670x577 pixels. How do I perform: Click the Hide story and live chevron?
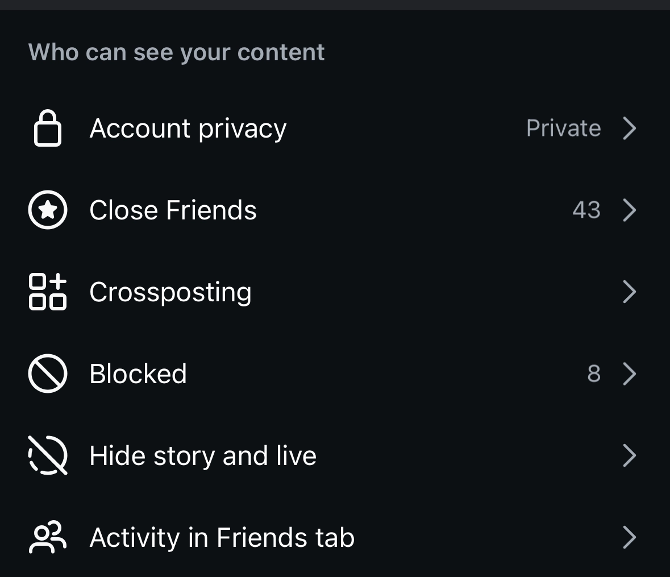pos(629,455)
